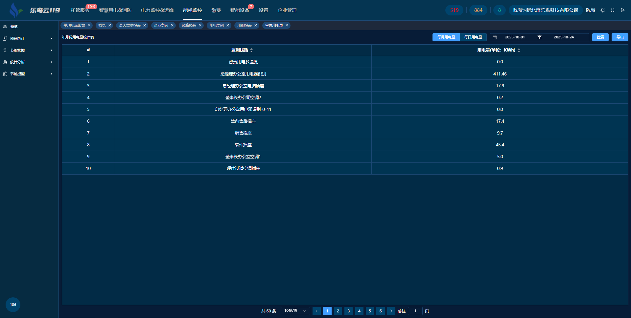Screen dimensions: 631x318
Task: Click the red 519 alarm counter
Action: [x=454, y=10]
